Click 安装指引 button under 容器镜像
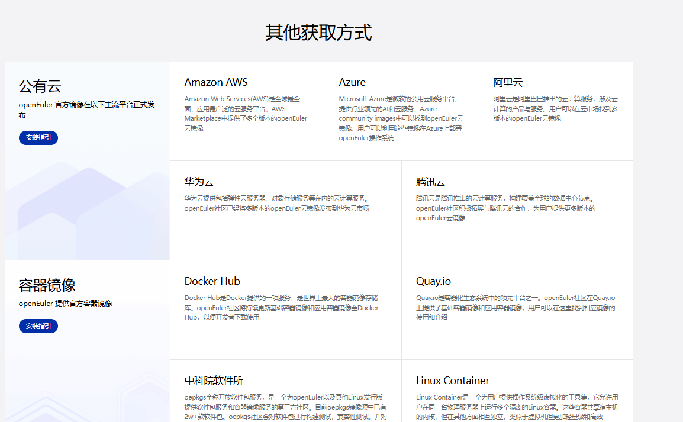This screenshot has height=422, width=683. pyautogui.click(x=38, y=326)
